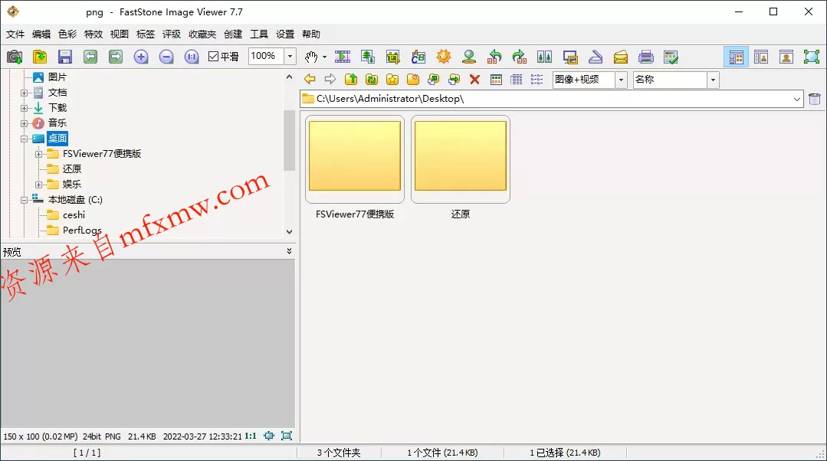The width and height of the screenshot is (827, 461).
Task: Click the red X delete icon
Action: pyautogui.click(x=474, y=79)
